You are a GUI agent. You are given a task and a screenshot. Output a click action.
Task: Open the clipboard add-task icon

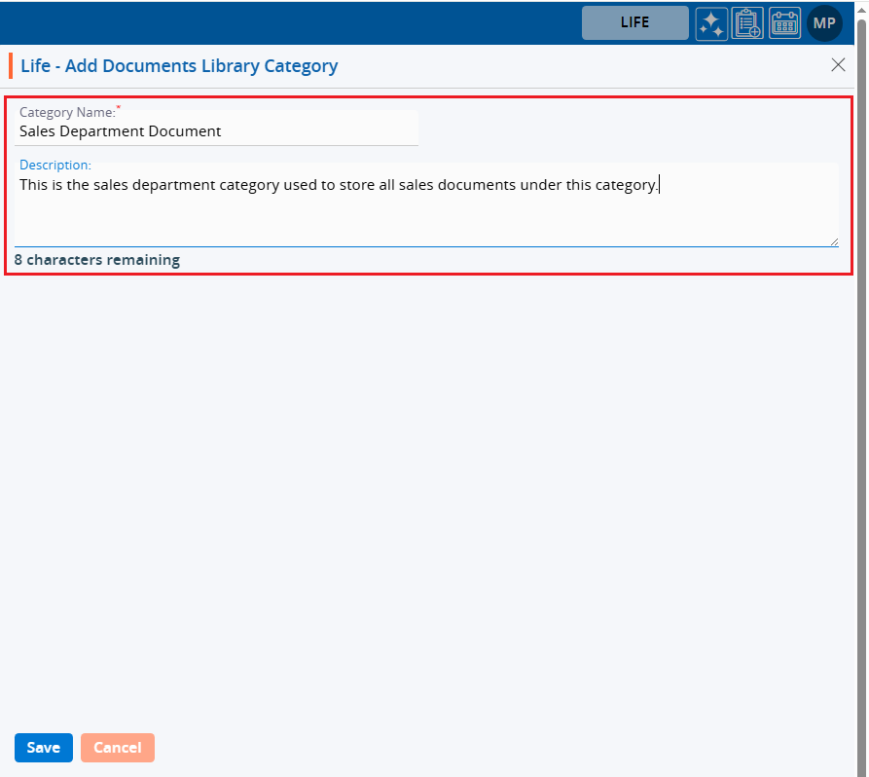tap(747, 23)
